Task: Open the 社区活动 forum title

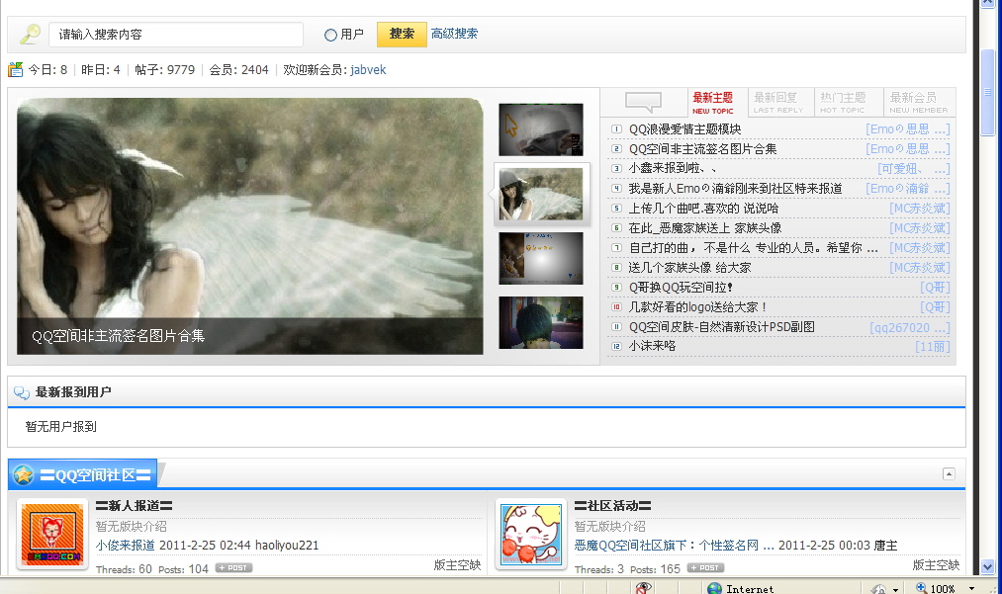Action: click(x=613, y=506)
